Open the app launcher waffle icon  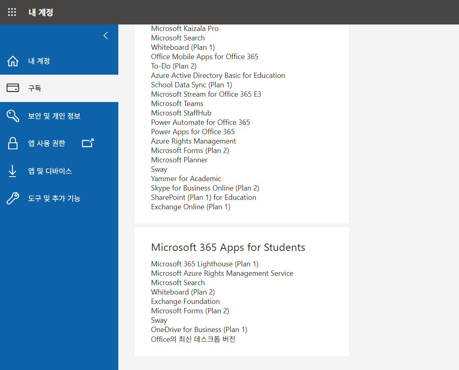click(x=12, y=12)
